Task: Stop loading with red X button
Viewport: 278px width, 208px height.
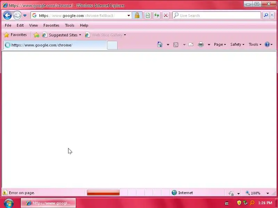Action: [x=166, y=15]
